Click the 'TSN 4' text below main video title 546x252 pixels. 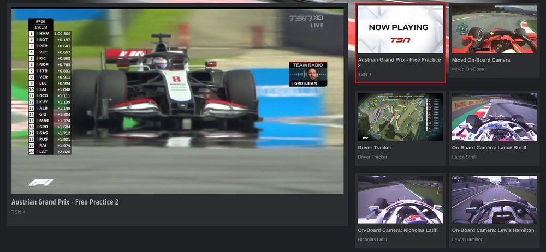tap(19, 212)
